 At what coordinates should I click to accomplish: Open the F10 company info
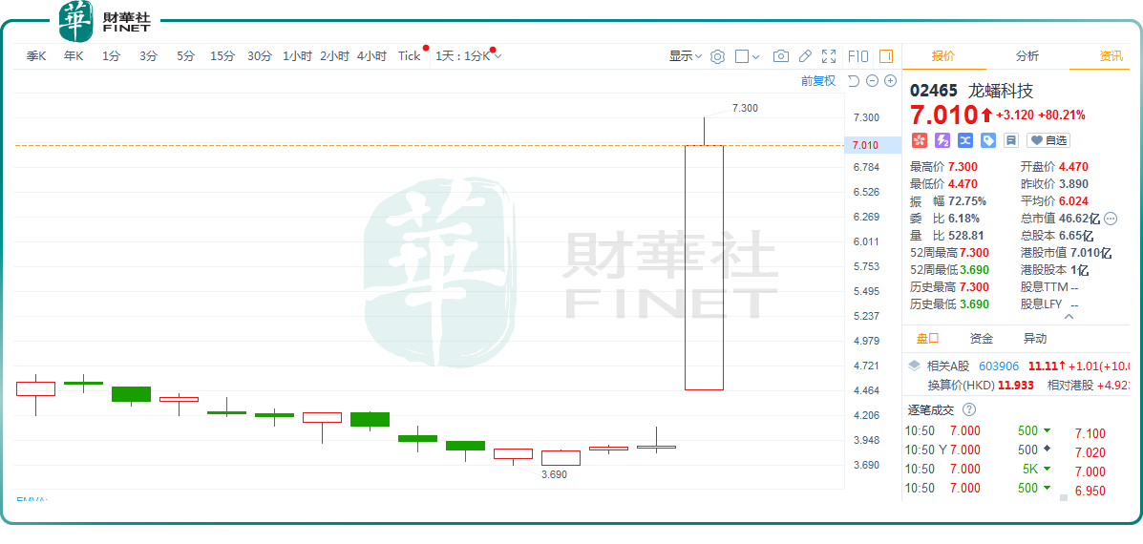[x=858, y=56]
